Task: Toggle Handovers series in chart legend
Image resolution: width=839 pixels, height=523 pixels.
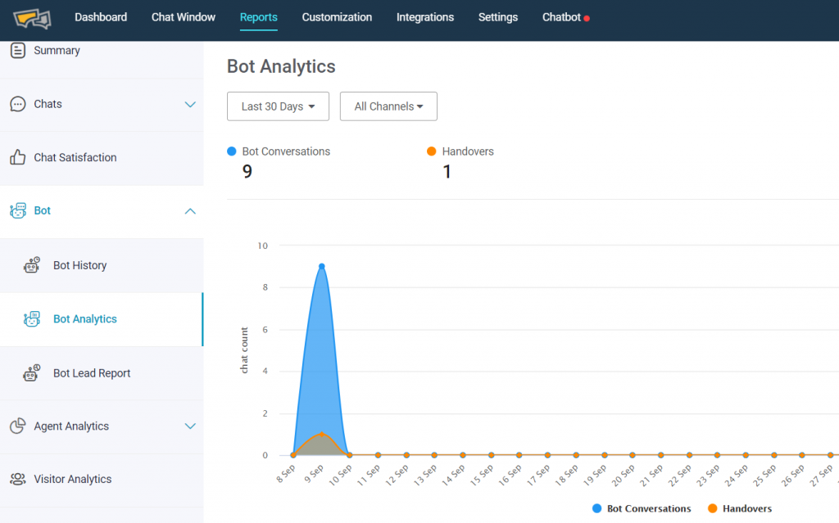Action: point(739,508)
